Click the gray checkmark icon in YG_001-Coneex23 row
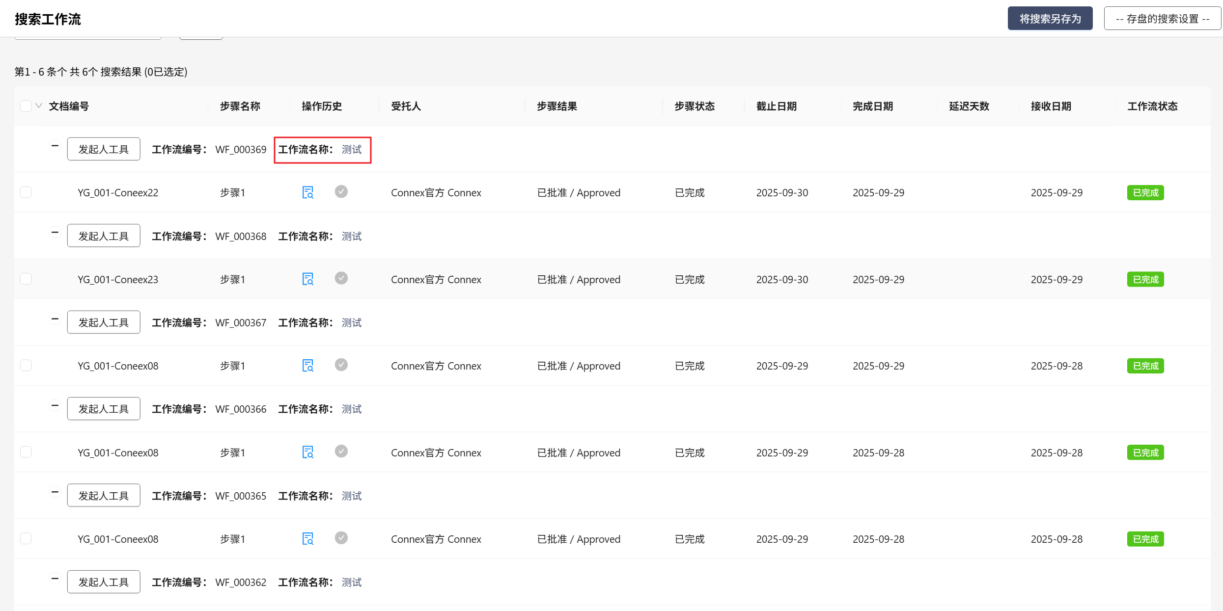1223x611 pixels. tap(341, 278)
